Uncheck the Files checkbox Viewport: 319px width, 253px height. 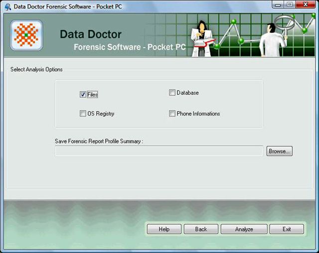pos(83,94)
